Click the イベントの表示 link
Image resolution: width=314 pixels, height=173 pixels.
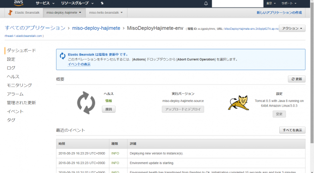[x=79, y=64]
